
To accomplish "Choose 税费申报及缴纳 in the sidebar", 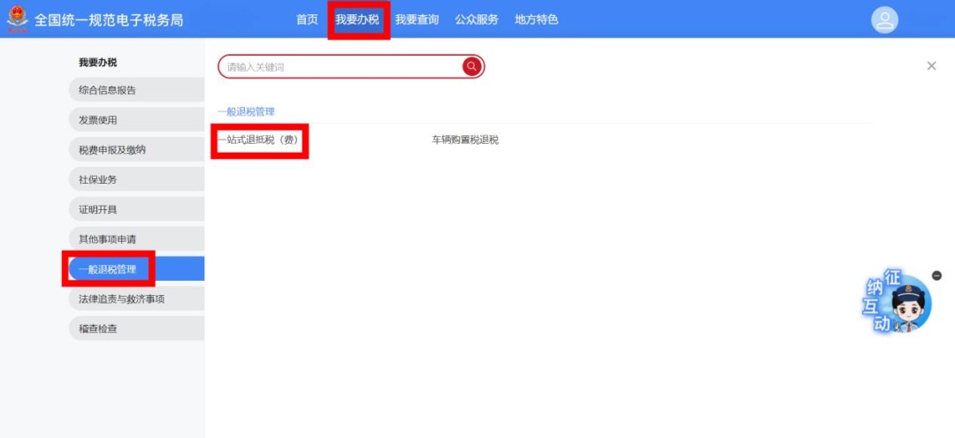I will point(136,149).
